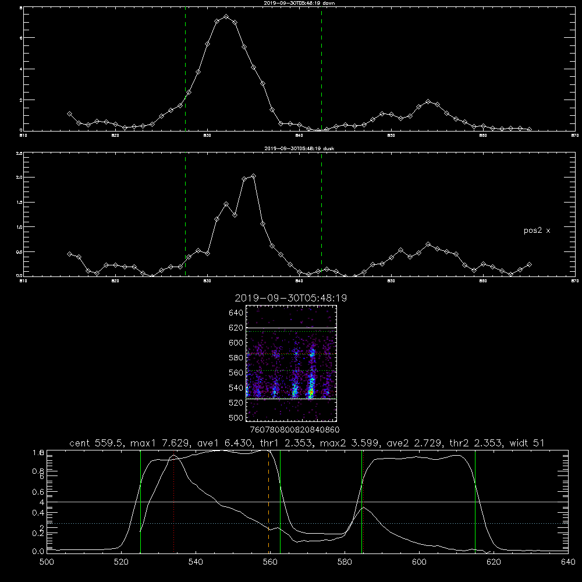
Task: Click the 600 label on heatmap y-axis
Action: click(236, 343)
